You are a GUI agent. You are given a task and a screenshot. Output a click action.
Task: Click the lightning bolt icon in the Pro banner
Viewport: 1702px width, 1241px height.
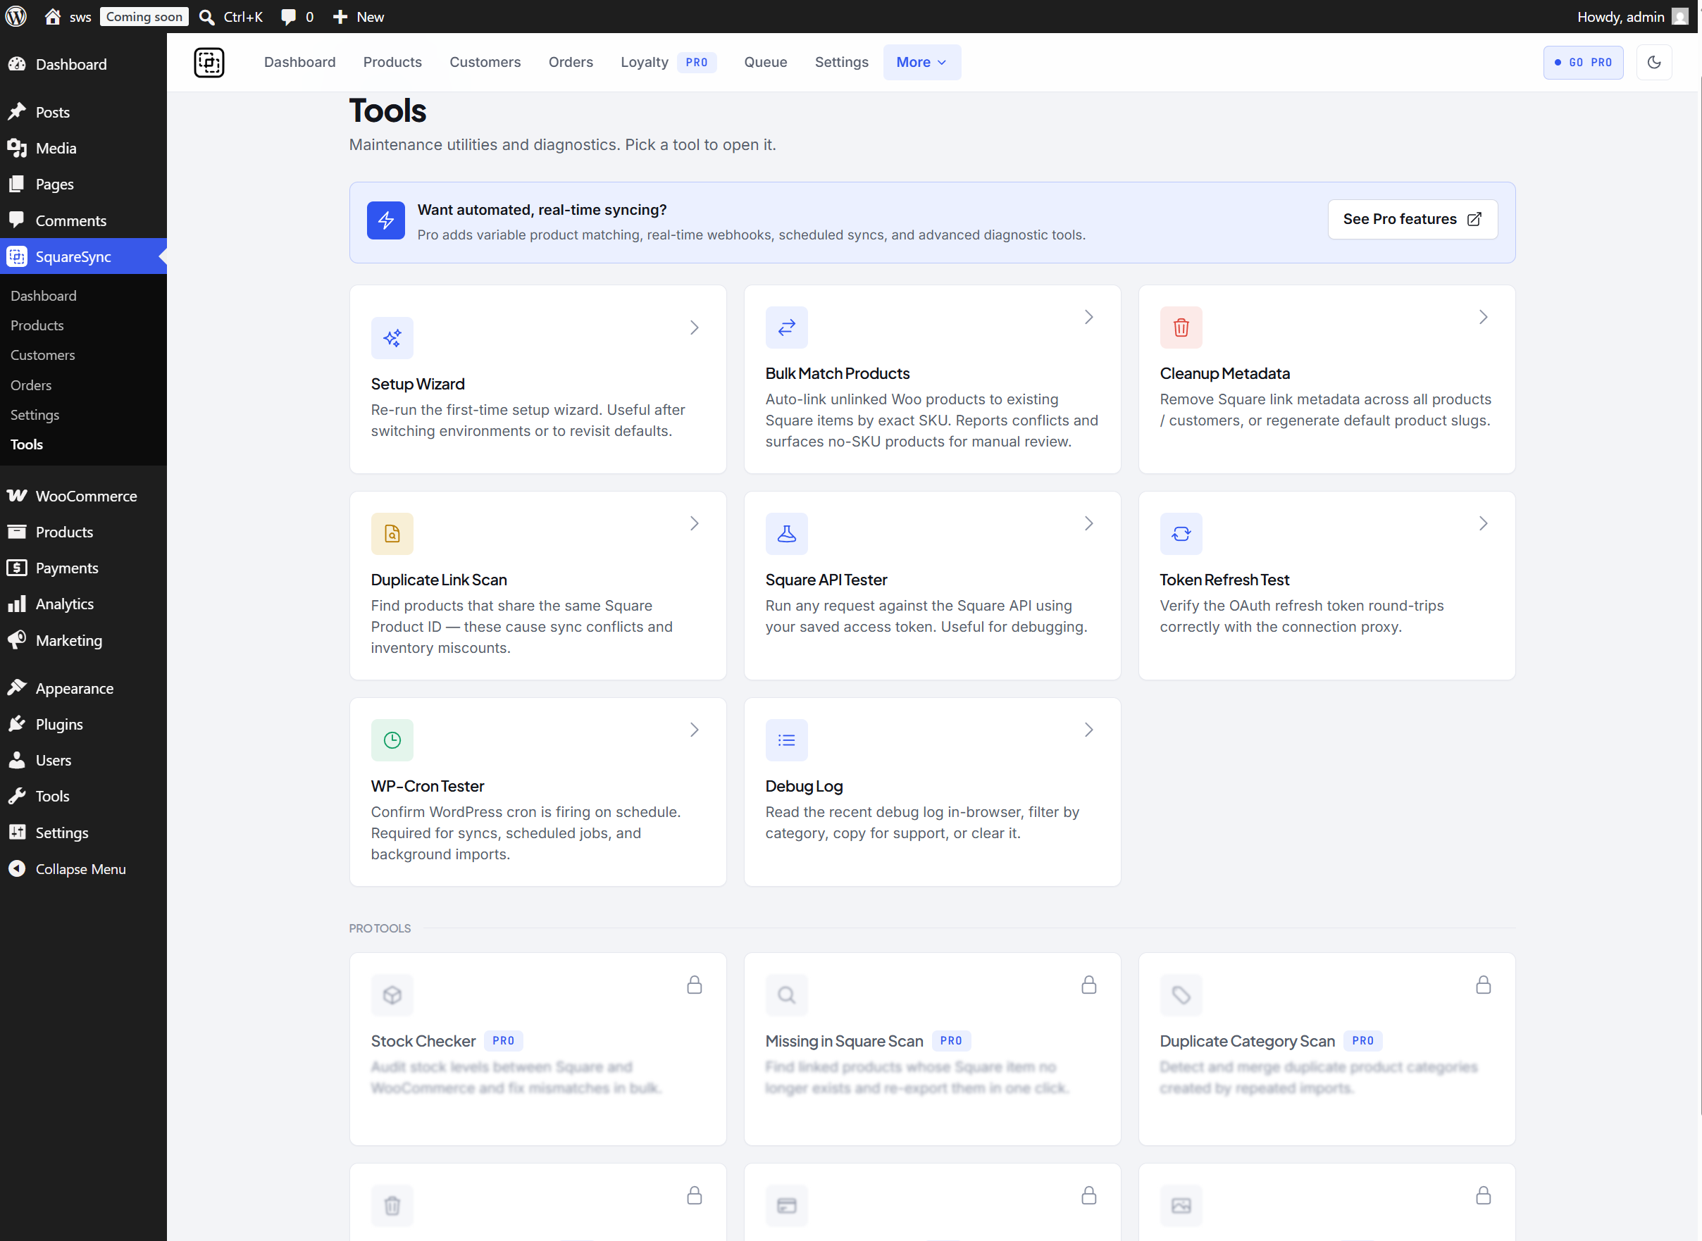point(386,220)
